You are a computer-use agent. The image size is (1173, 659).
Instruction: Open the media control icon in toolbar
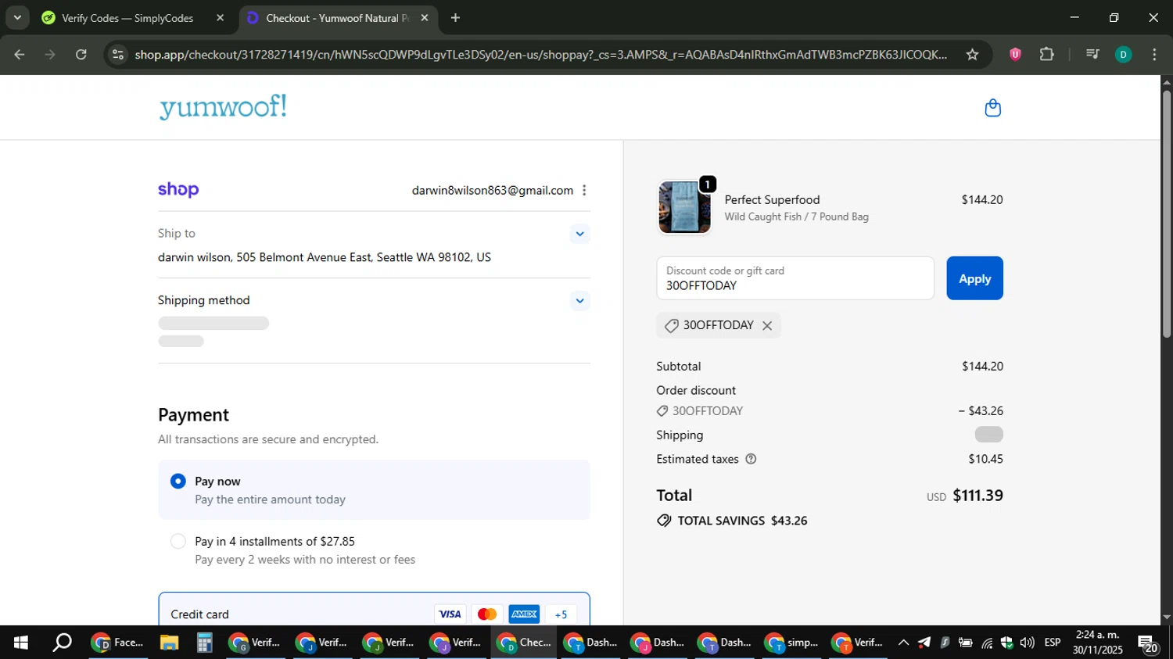click(x=1092, y=54)
